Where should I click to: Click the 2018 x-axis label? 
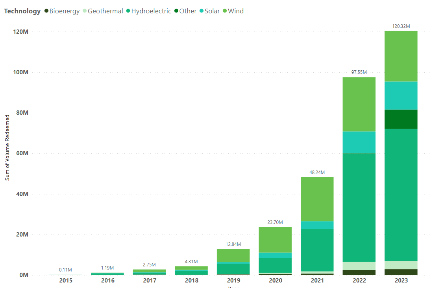coord(192,280)
